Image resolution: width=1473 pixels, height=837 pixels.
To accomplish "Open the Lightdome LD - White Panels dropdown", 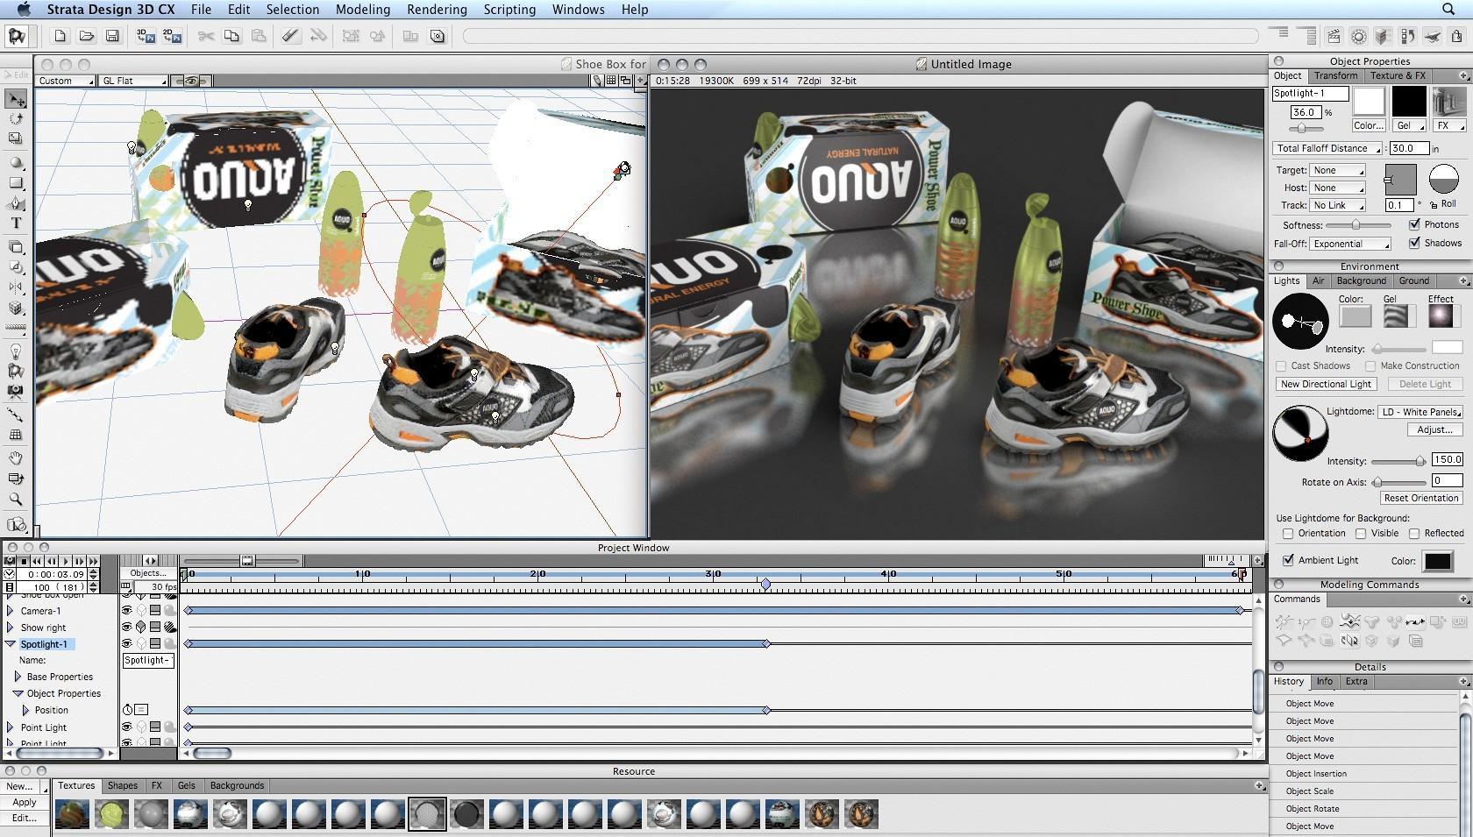I will click(1420, 412).
